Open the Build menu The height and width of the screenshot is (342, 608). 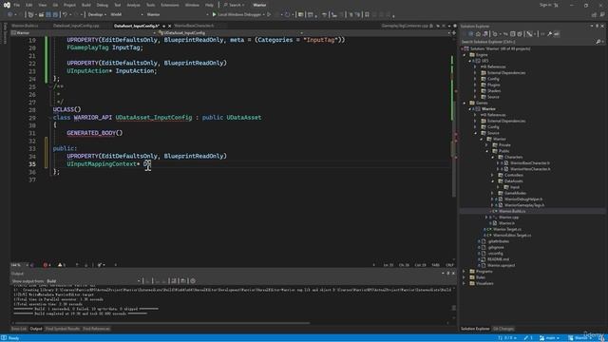click(86, 5)
